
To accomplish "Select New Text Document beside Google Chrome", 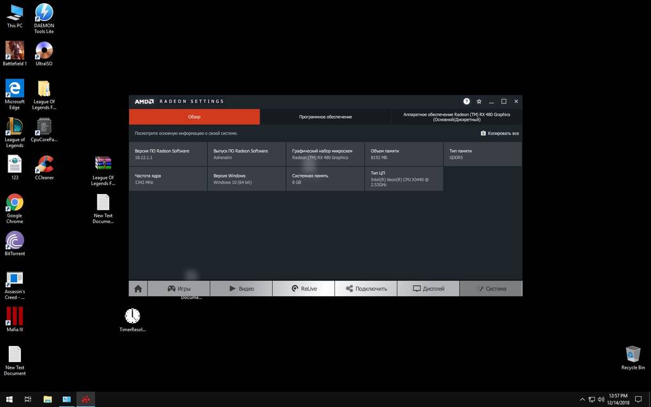I will tap(103, 209).
